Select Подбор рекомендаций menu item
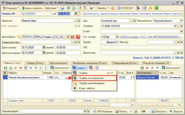Viewport: 185px width, 115px height. tap(94, 83)
